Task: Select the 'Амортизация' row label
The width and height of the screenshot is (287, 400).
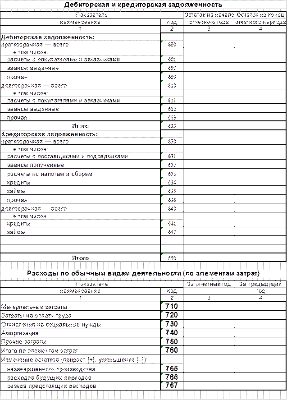Action: point(20,333)
